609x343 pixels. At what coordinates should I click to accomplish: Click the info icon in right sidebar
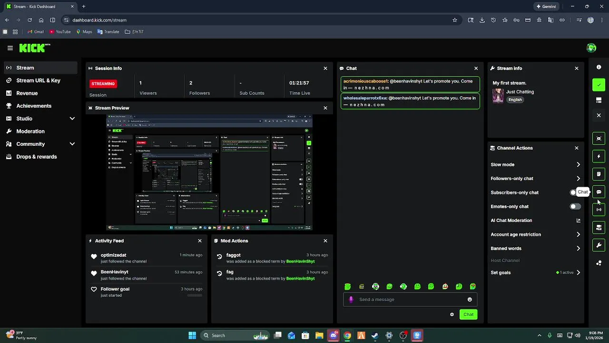pyautogui.click(x=599, y=67)
